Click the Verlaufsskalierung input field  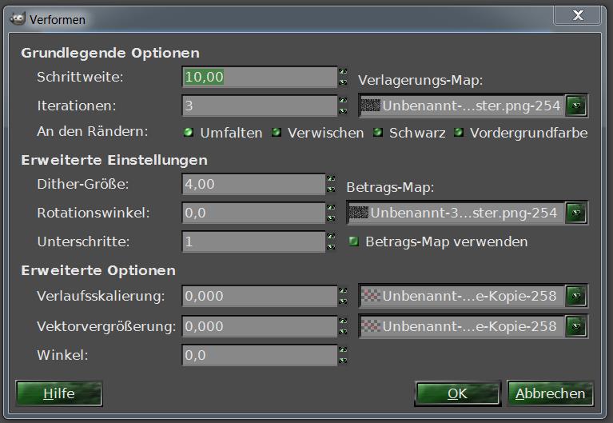tap(259, 296)
